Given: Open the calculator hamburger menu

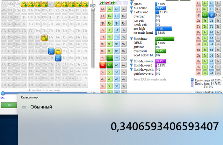Looking at the screenshot, I should pos(24,107).
